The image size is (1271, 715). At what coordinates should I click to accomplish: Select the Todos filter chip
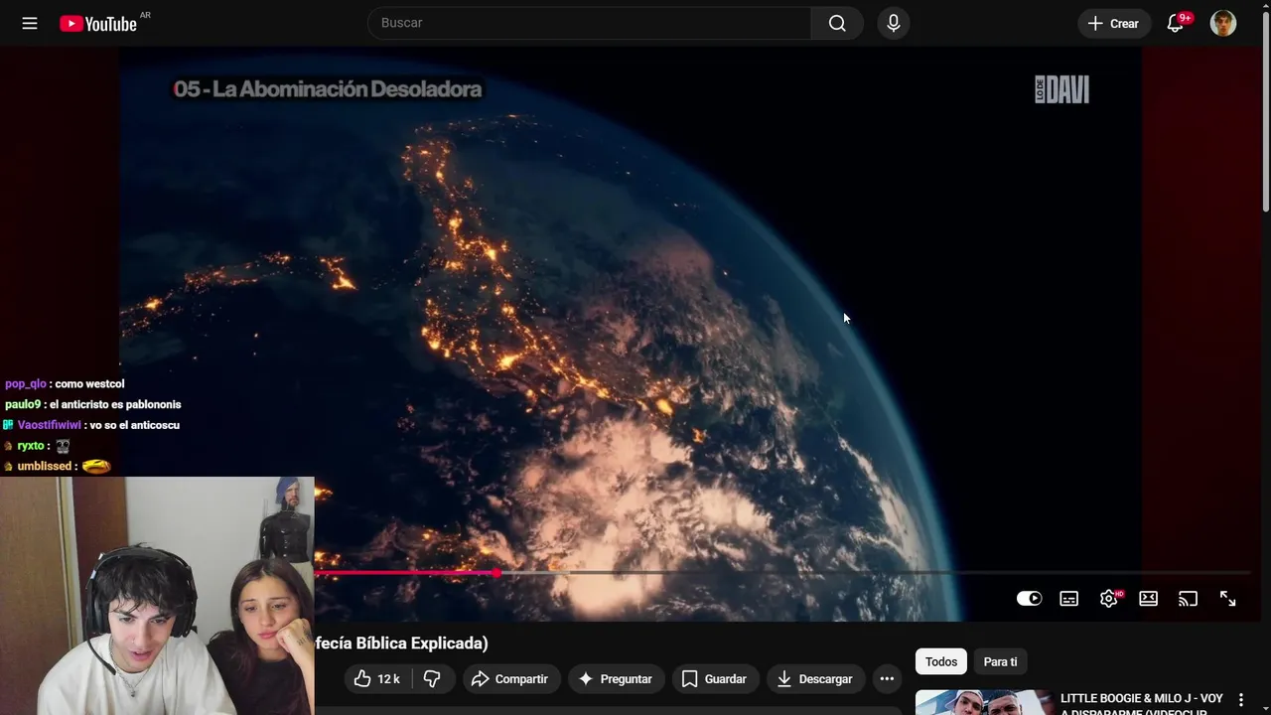pos(940,661)
